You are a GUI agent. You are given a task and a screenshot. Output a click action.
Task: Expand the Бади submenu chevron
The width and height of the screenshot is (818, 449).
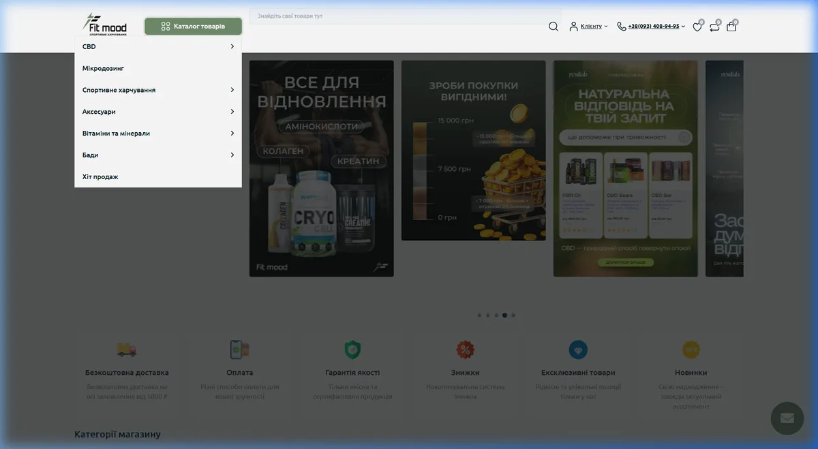point(232,155)
